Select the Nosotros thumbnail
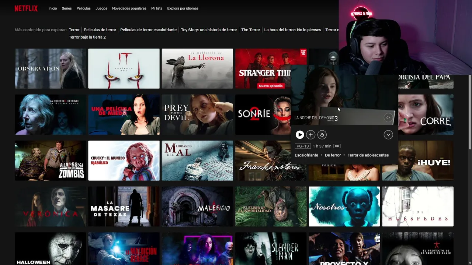The width and height of the screenshot is (472, 265). [x=344, y=206]
